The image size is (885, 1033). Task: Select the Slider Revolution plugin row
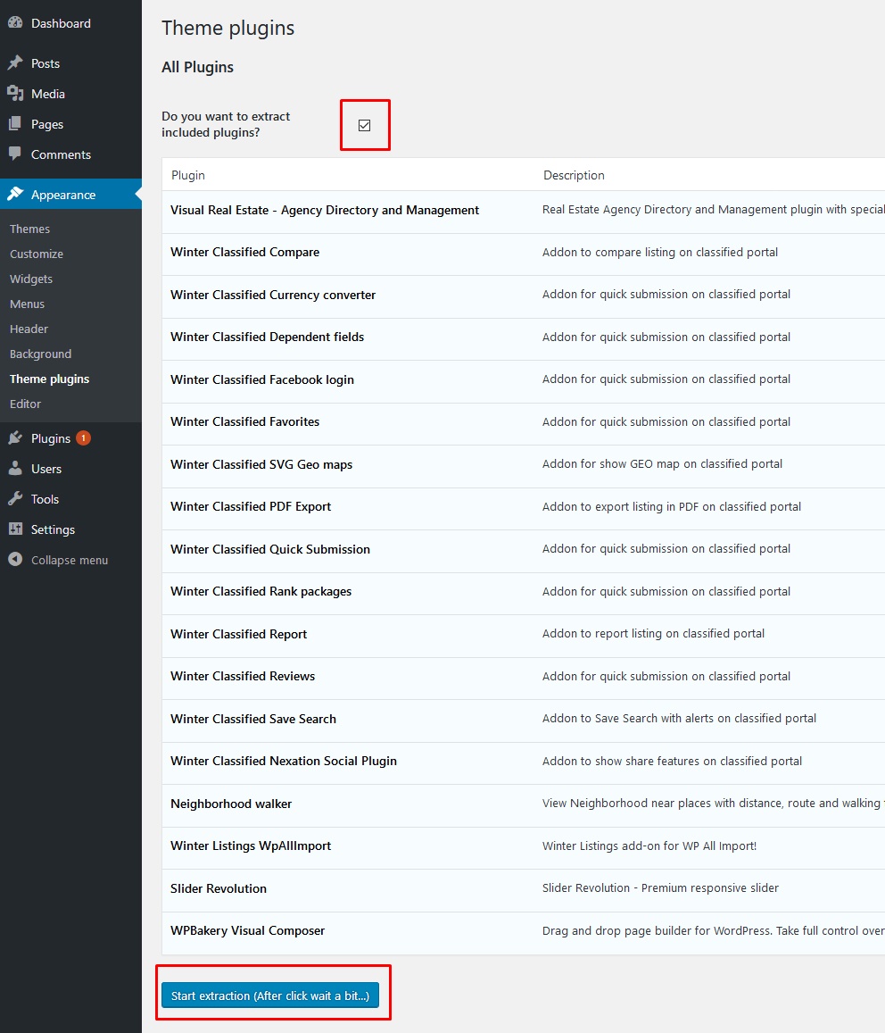[219, 888]
